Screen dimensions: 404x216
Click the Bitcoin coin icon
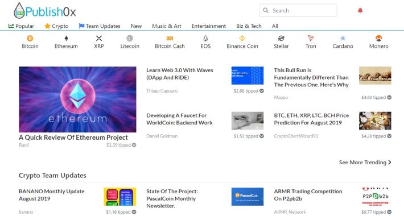point(30,38)
